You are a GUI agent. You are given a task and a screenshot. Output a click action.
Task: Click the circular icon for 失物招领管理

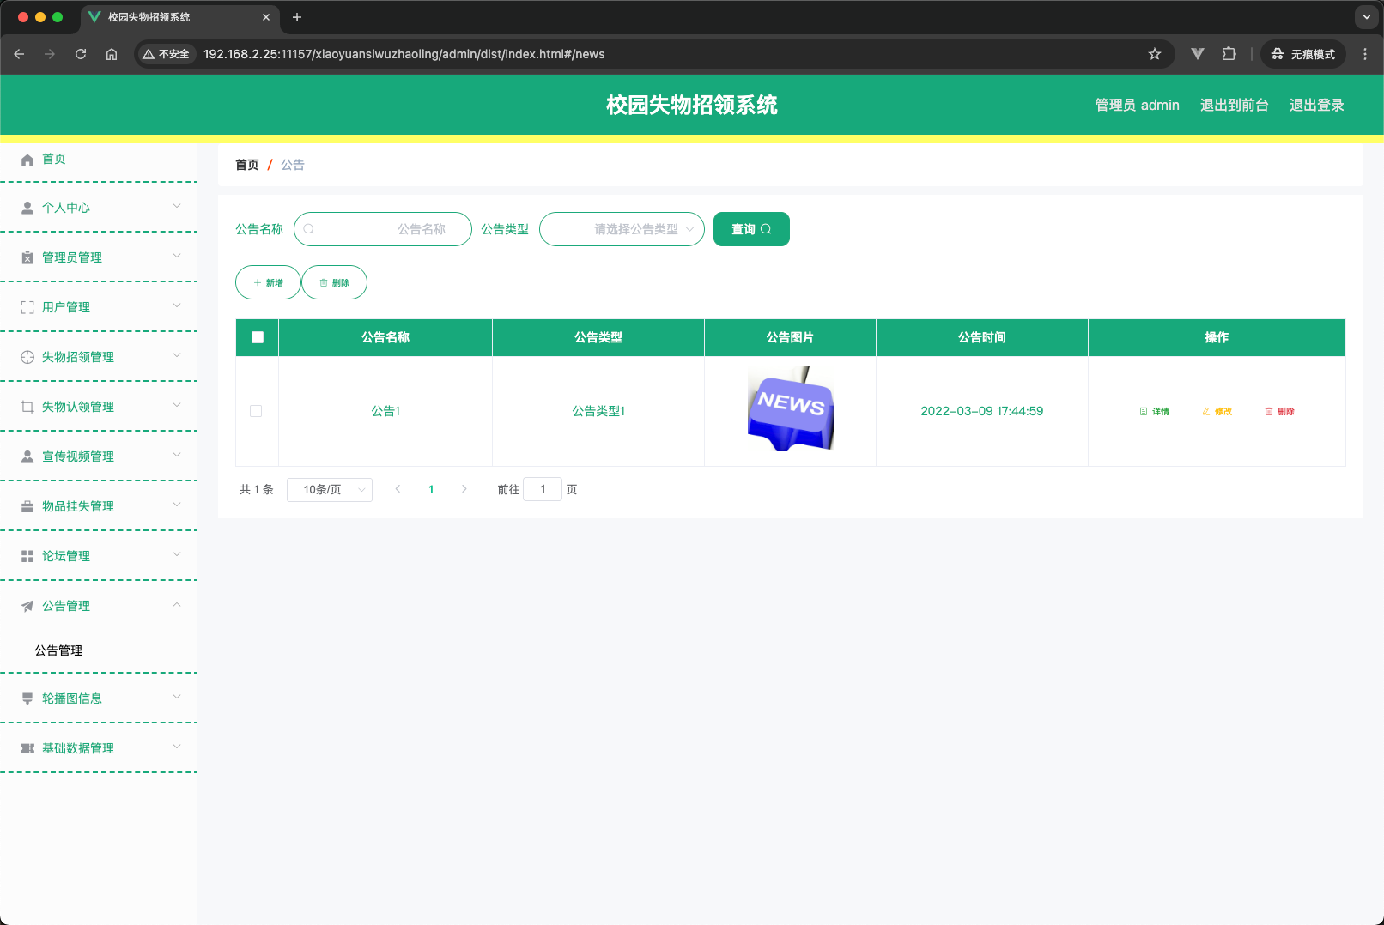(x=27, y=357)
